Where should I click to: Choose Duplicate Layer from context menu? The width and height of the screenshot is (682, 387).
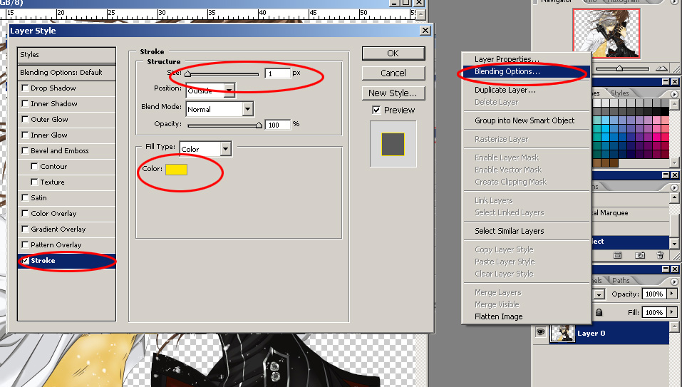[505, 90]
